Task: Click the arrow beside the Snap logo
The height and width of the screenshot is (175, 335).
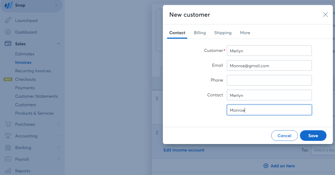Action: (56, 5)
